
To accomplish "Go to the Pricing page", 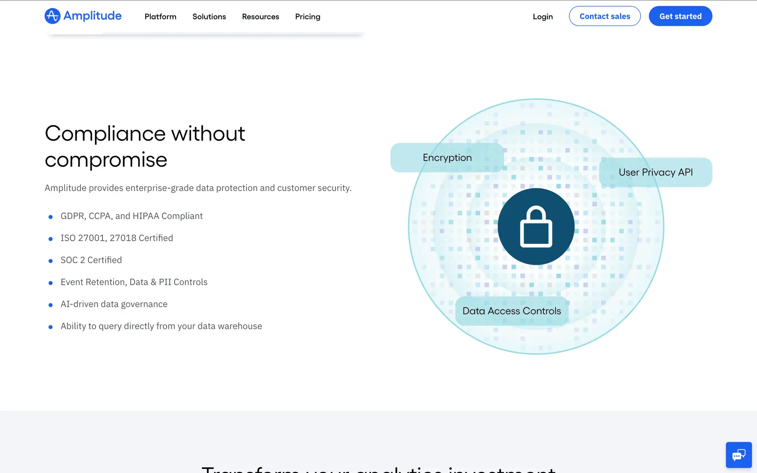I will 308,17.
